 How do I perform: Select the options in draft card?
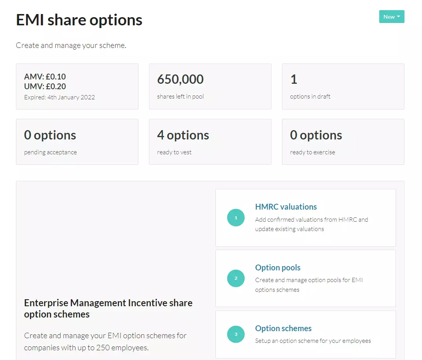[343, 86]
